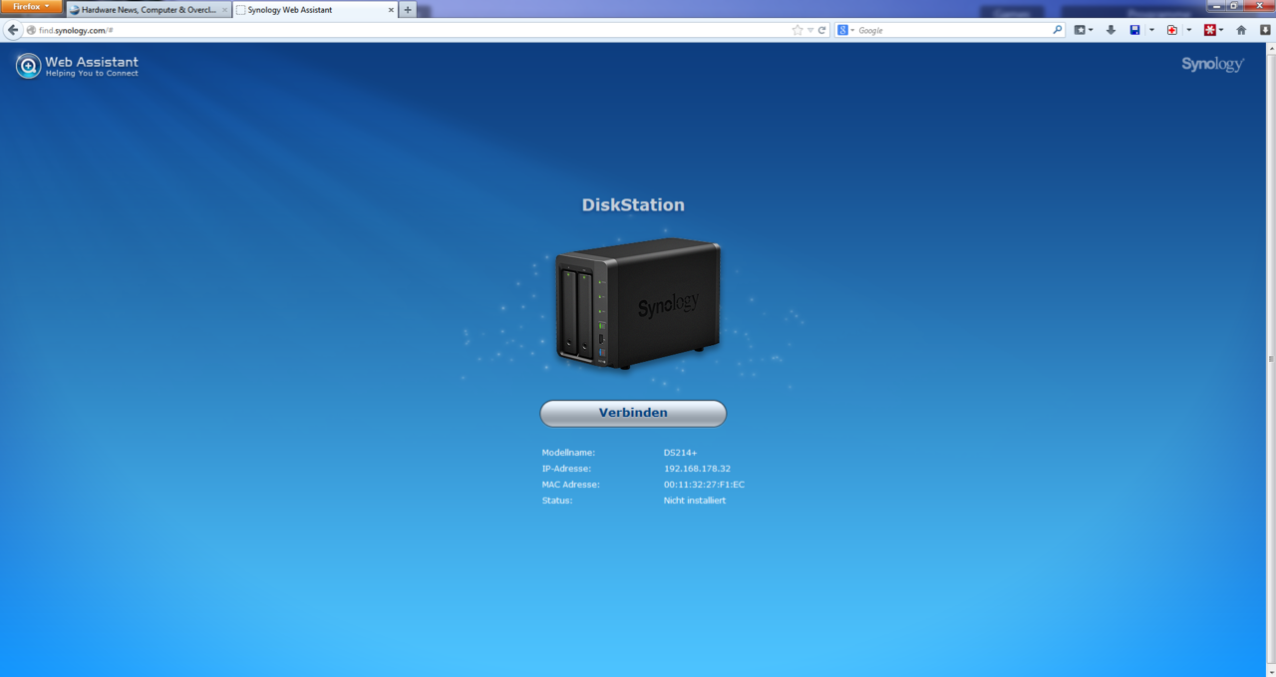Click the red asterisk add-on icon
The height and width of the screenshot is (677, 1276).
(x=1210, y=31)
